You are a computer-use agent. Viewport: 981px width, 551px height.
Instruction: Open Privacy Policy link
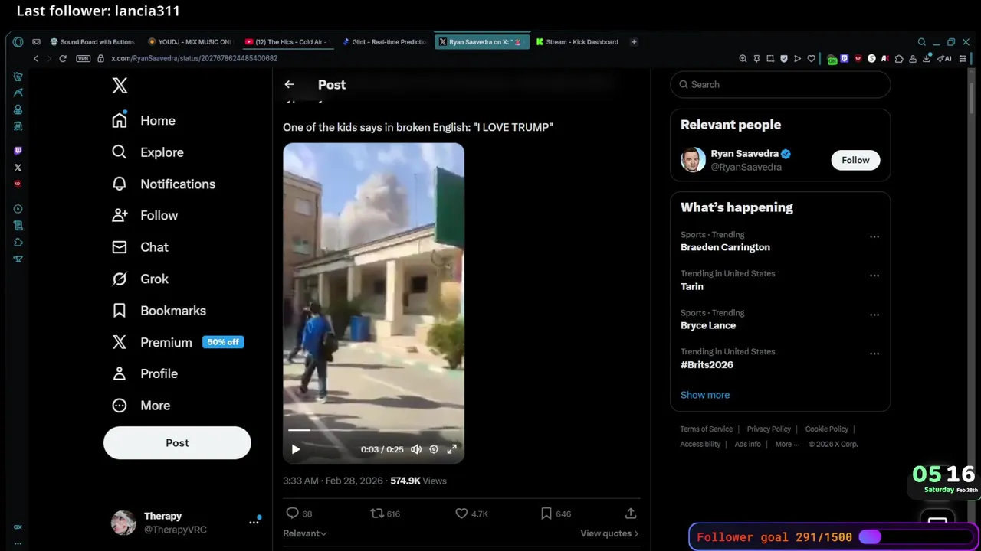coord(769,429)
